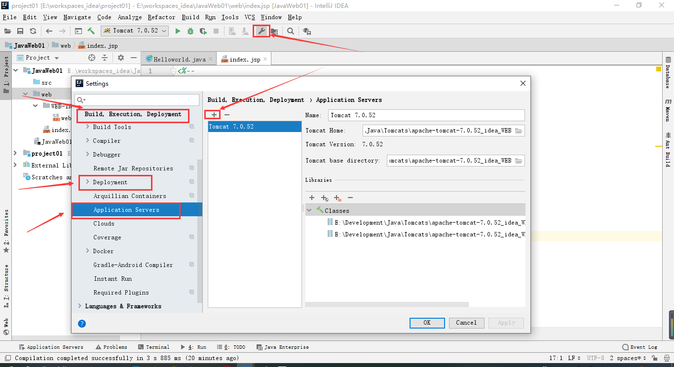Expand the Deployment settings node

tap(87, 182)
